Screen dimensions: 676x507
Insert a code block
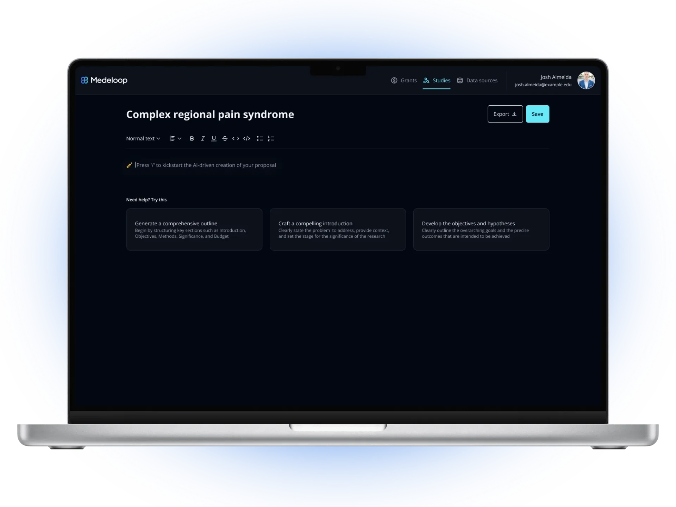click(x=247, y=139)
